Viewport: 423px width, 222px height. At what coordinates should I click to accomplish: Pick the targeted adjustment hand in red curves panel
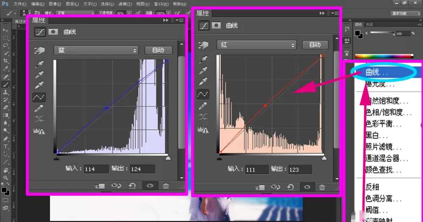(203, 45)
